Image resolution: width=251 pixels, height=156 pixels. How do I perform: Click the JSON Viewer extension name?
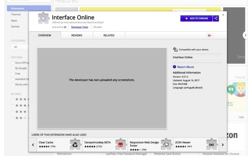[183, 142]
